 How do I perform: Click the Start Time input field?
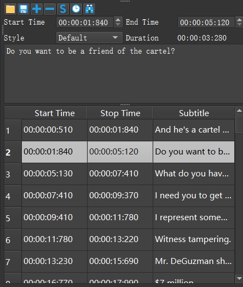[85, 22]
